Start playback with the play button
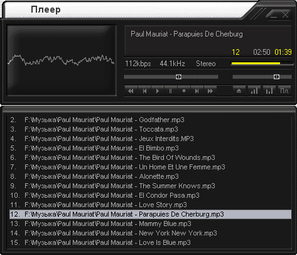Viewport: 297px width, 255px height. tap(158, 91)
